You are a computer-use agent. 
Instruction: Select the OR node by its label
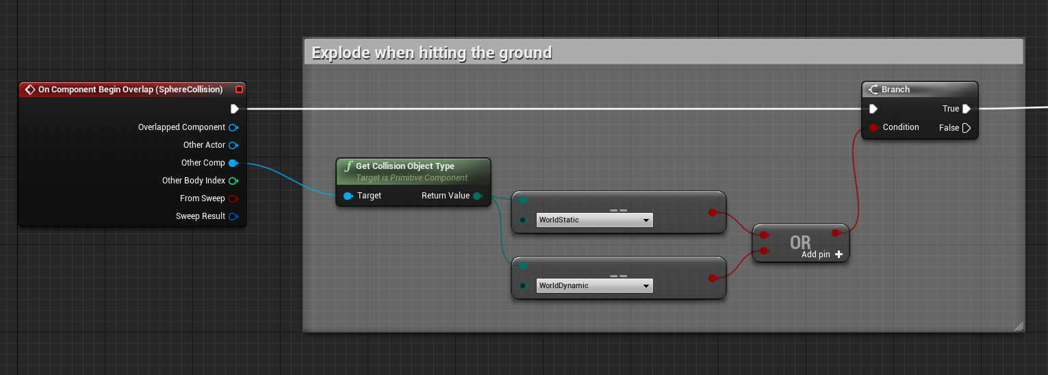[800, 242]
